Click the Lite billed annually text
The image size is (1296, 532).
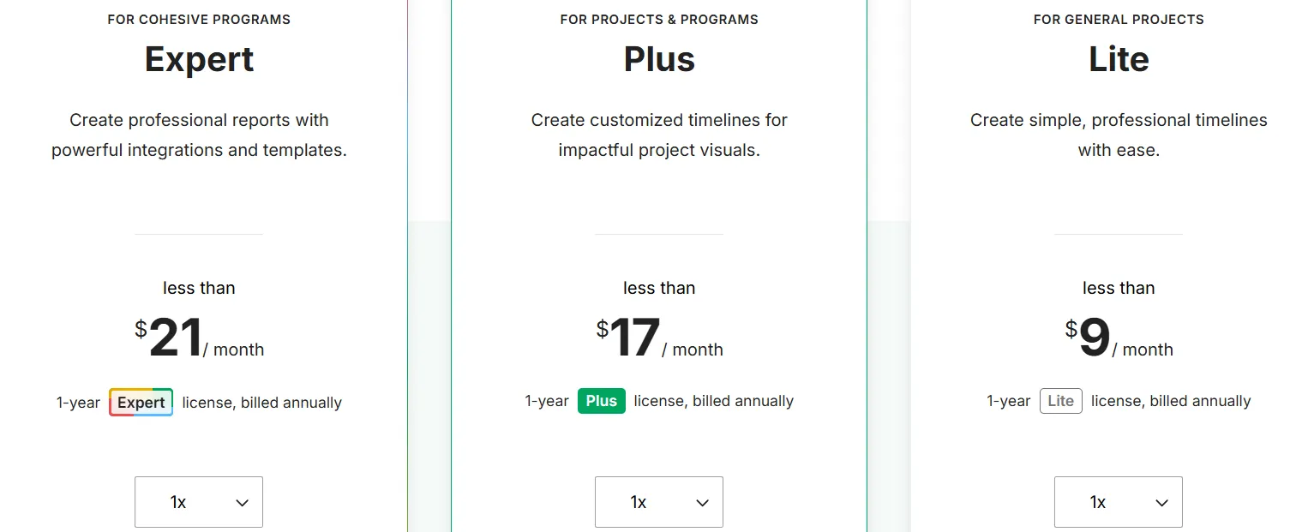[x=1171, y=400]
